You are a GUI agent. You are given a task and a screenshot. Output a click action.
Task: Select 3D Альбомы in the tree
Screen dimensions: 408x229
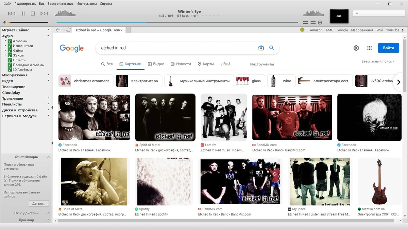(22, 70)
